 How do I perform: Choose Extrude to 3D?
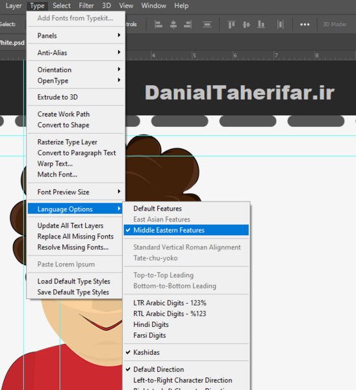pos(75,97)
